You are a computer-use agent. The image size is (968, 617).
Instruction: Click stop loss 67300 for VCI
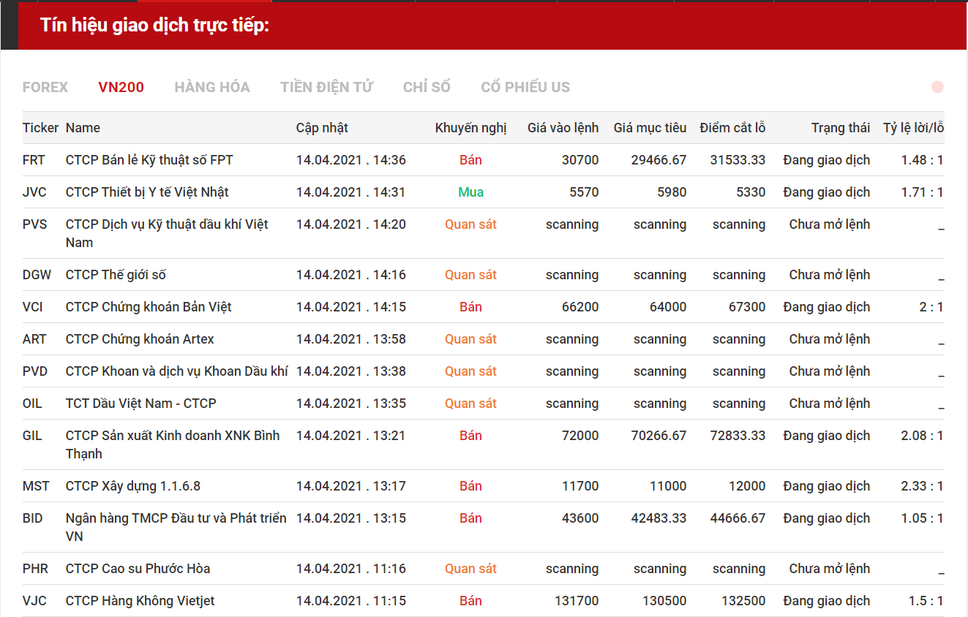click(x=747, y=307)
